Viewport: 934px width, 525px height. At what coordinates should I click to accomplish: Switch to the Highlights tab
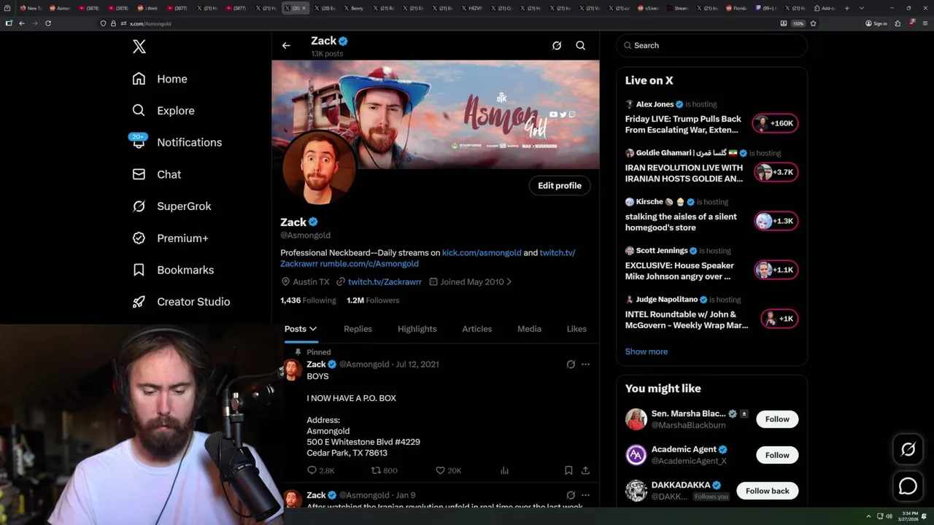pyautogui.click(x=417, y=329)
